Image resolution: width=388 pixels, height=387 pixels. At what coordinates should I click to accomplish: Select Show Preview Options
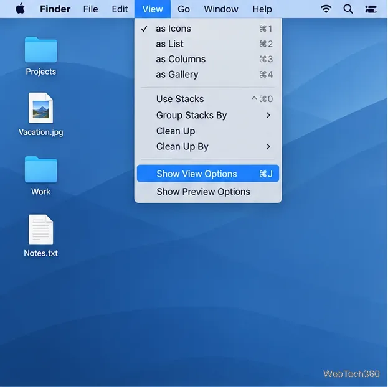pyautogui.click(x=208, y=192)
